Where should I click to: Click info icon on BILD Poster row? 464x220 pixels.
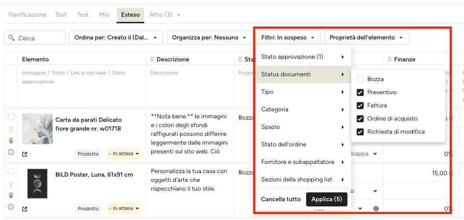(11, 207)
